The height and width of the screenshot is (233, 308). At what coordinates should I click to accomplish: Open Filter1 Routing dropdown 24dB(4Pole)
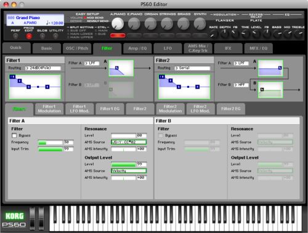coord(43,68)
